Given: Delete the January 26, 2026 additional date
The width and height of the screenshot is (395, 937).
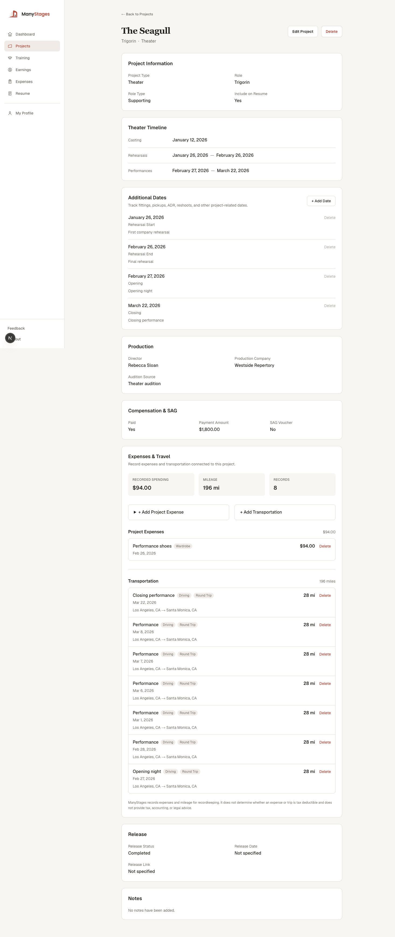Looking at the screenshot, I should coord(330,218).
